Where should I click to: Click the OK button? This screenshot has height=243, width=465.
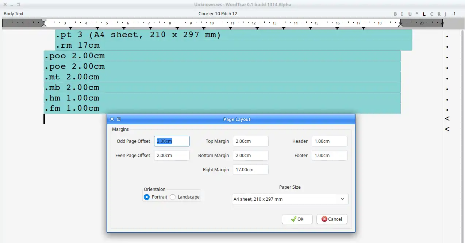(x=297, y=219)
